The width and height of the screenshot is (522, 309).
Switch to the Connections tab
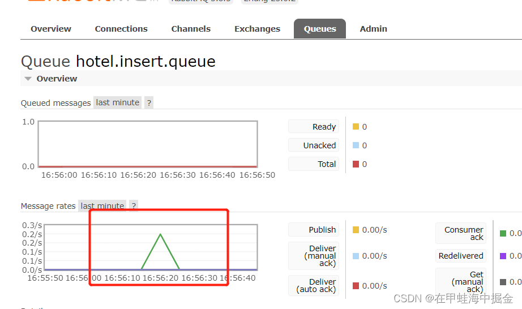click(x=121, y=29)
